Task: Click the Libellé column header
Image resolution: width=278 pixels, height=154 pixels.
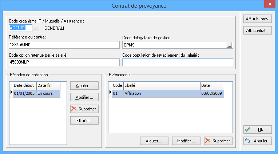Action: pyautogui.click(x=162, y=86)
